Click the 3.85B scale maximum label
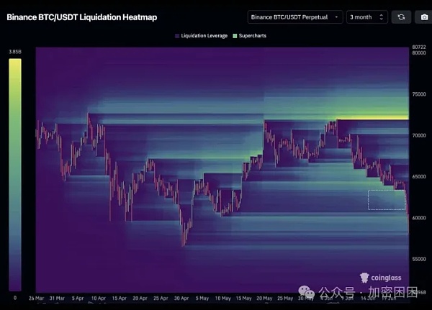432x310 pixels. 15,52
